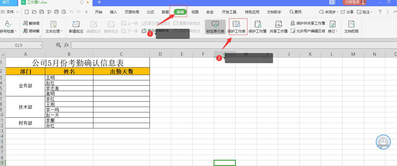
Task: Switch to the 数据 tab
Action: pos(165,12)
